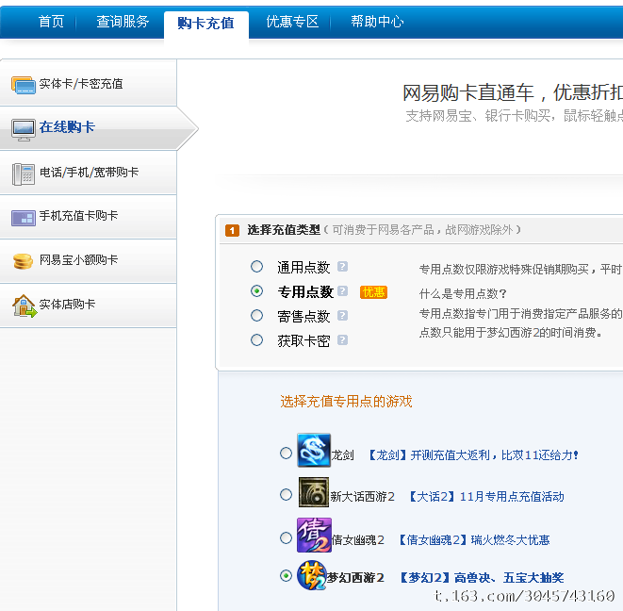Open 电话/手机/宽带购卡 sidebar item
Screen dimensions: 623x611
(x=89, y=173)
